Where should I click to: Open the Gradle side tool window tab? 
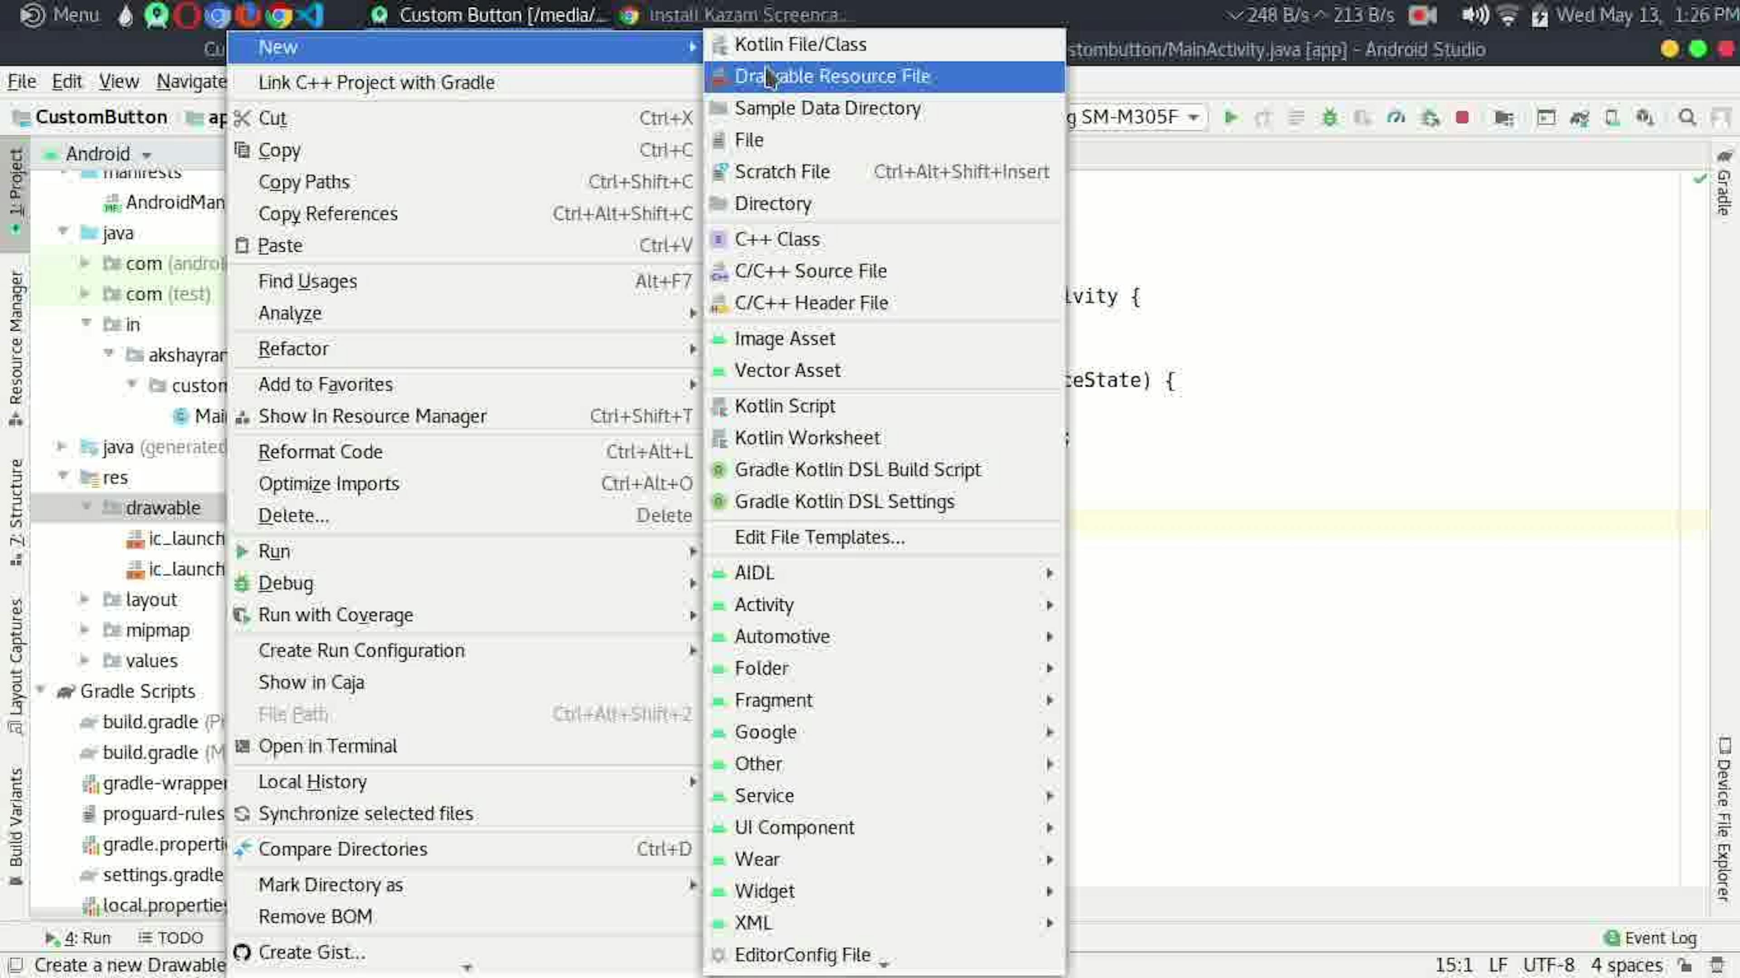pyautogui.click(x=1725, y=183)
